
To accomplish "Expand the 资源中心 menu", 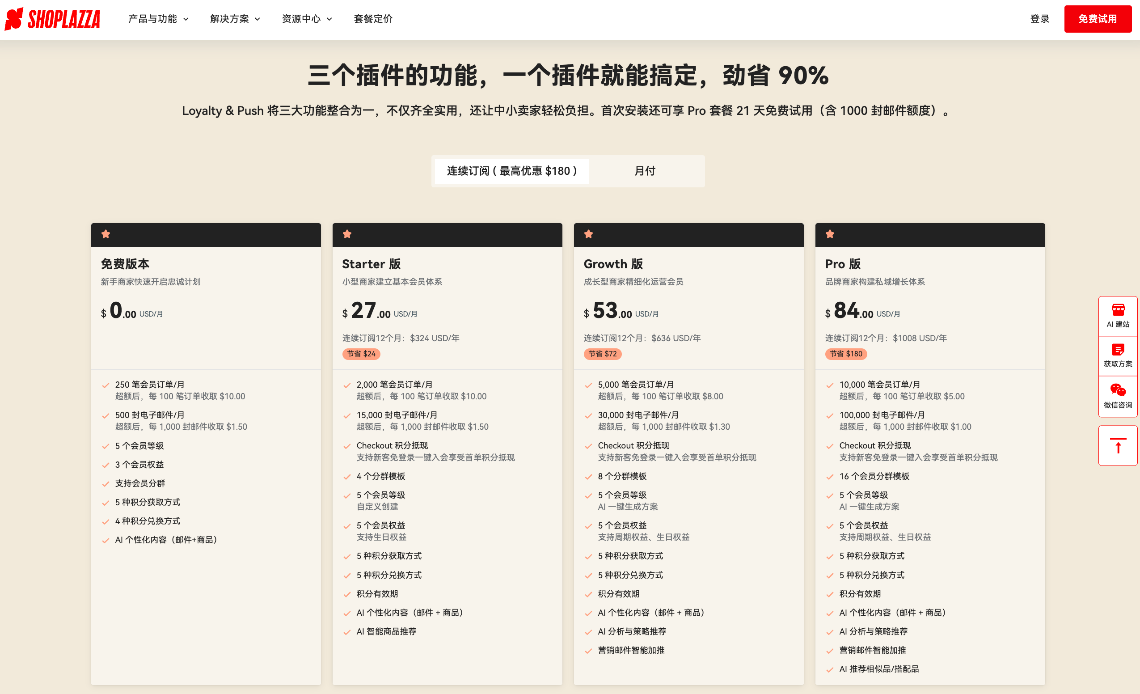I will (x=307, y=19).
